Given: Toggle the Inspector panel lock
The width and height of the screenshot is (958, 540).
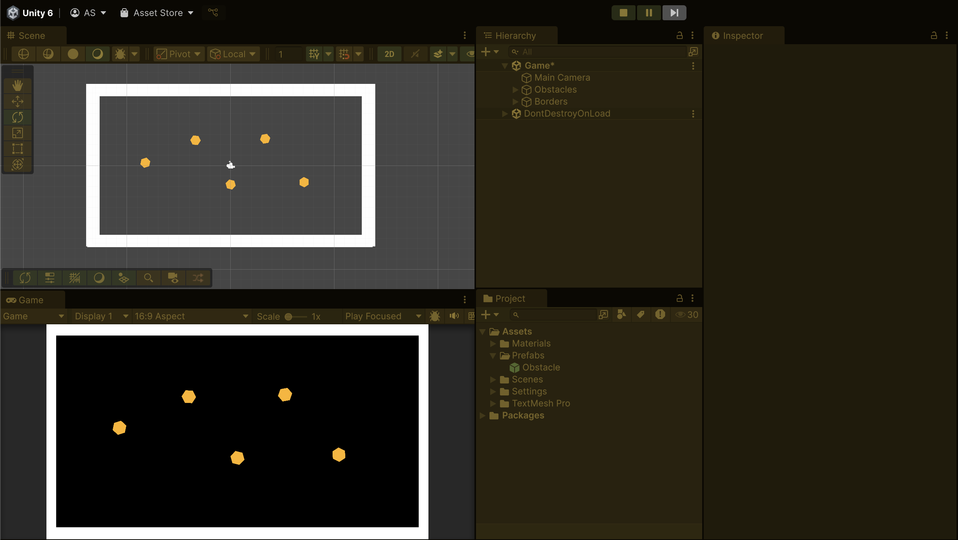Looking at the screenshot, I should tap(934, 36).
